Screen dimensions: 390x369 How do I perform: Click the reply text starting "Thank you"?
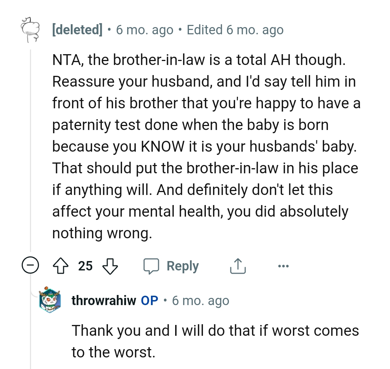[215, 341]
